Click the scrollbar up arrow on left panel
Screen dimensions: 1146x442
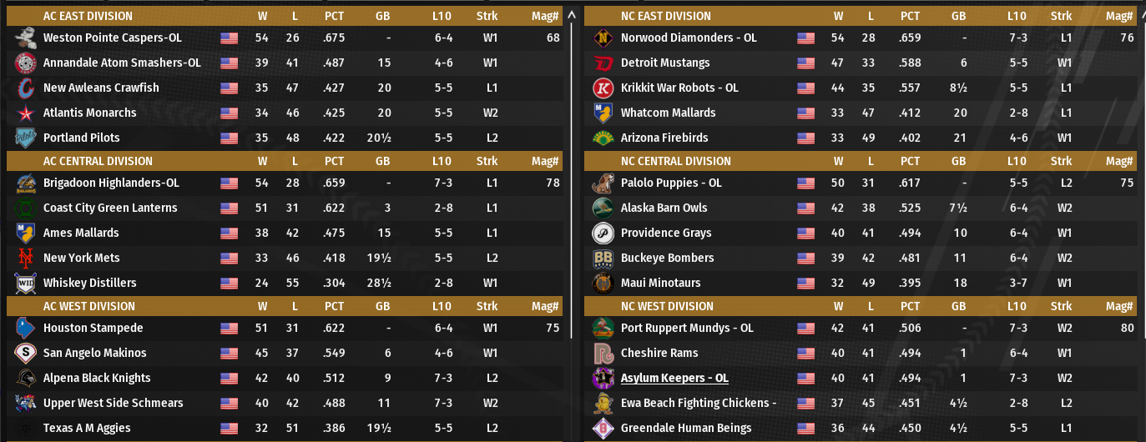tap(572, 14)
